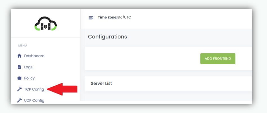Viewport: 267px width, 113px height.
Task: Open the Logs menu item
Action: [x=28, y=67]
